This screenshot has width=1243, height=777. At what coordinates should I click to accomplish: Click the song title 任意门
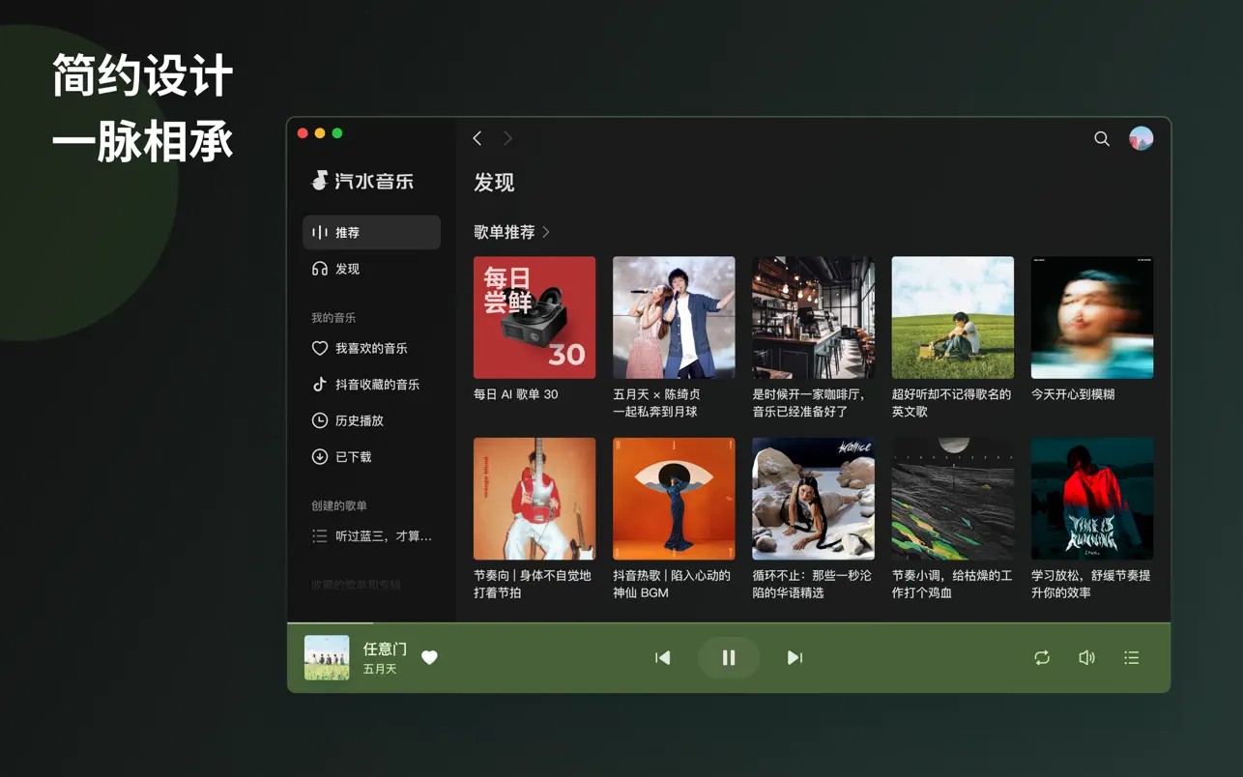pos(385,649)
